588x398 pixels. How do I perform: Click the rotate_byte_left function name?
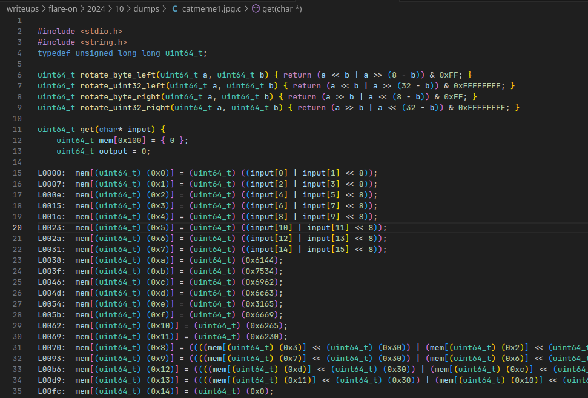(117, 75)
